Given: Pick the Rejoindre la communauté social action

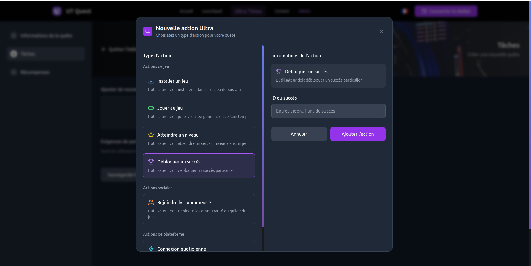Looking at the screenshot, I should pyautogui.click(x=199, y=209).
